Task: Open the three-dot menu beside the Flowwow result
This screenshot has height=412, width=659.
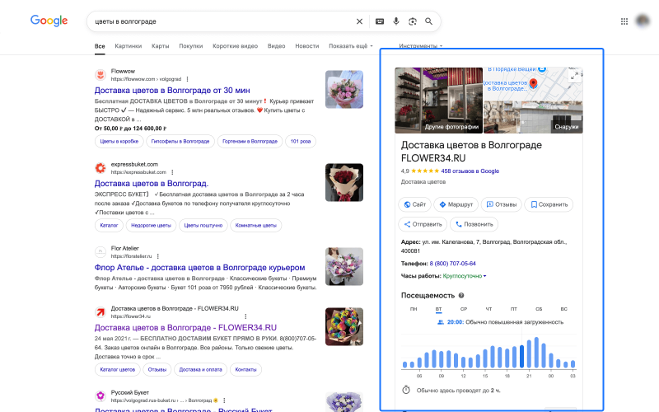Action: point(187,78)
